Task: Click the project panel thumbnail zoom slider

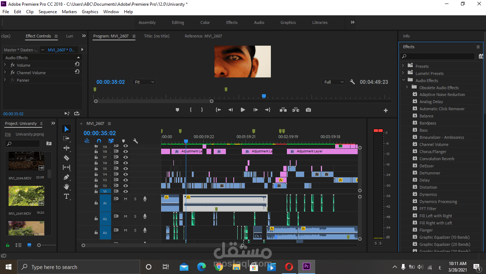Action: pos(39,245)
